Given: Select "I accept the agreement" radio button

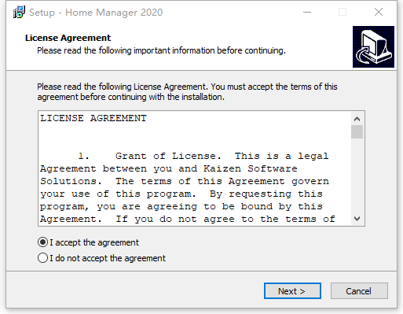Looking at the screenshot, I should coord(42,242).
